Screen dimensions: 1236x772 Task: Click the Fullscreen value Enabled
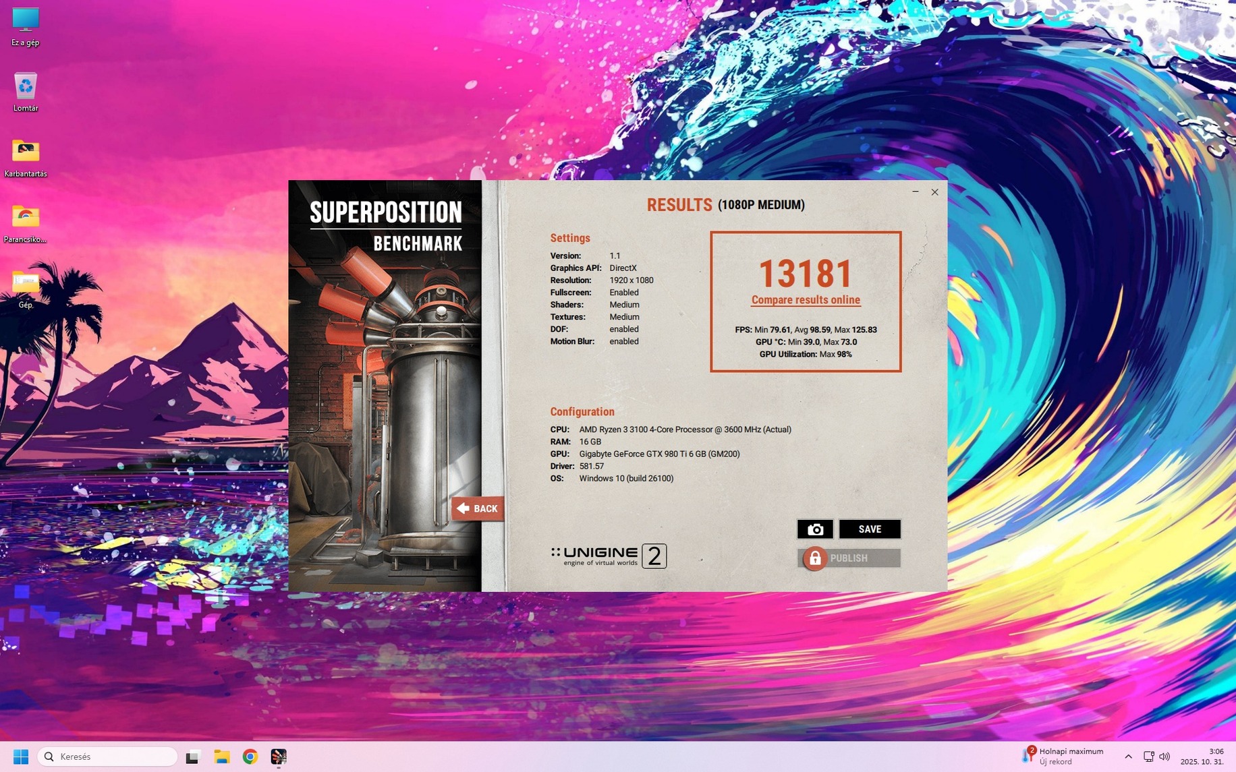coord(624,293)
